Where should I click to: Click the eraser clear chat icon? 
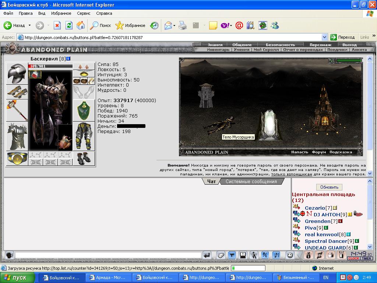221,255
